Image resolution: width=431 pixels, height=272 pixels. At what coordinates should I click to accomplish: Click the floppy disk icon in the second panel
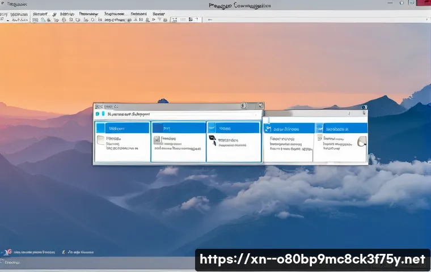pos(157,140)
